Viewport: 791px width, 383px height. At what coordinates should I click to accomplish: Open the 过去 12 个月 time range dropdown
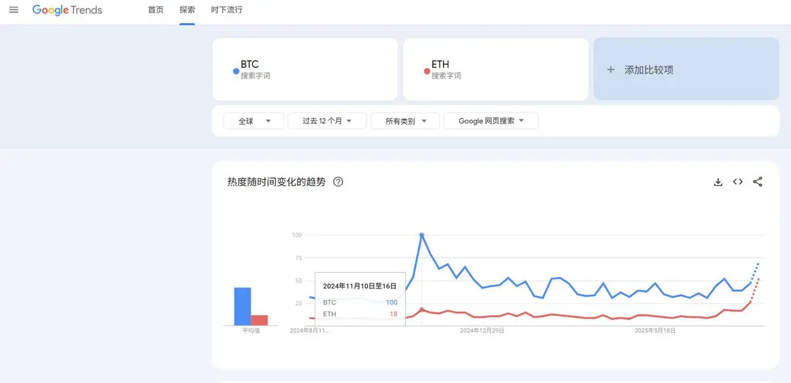pos(327,121)
